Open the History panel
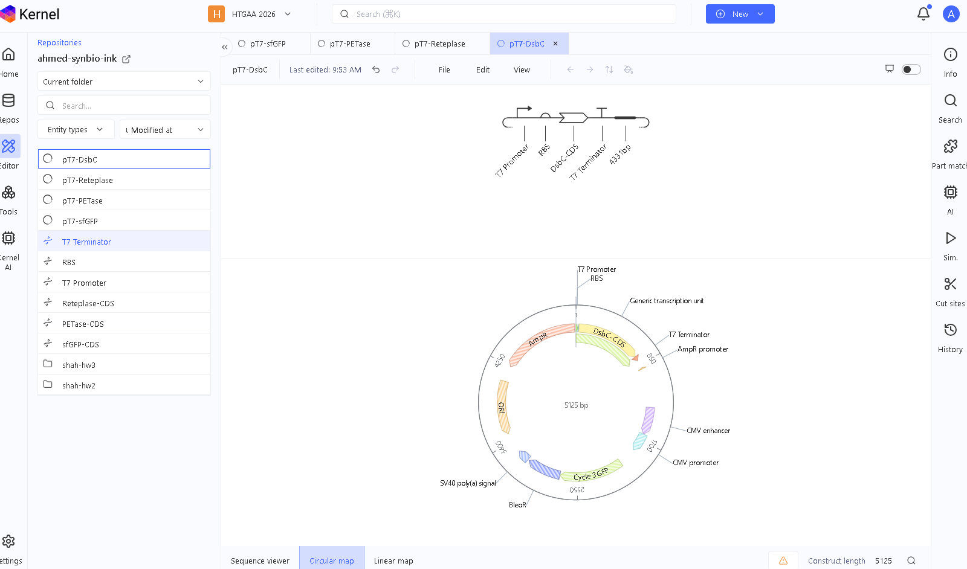 950,338
